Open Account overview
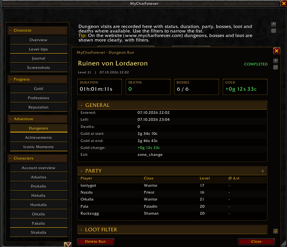The image size is (287, 247). 39,168
